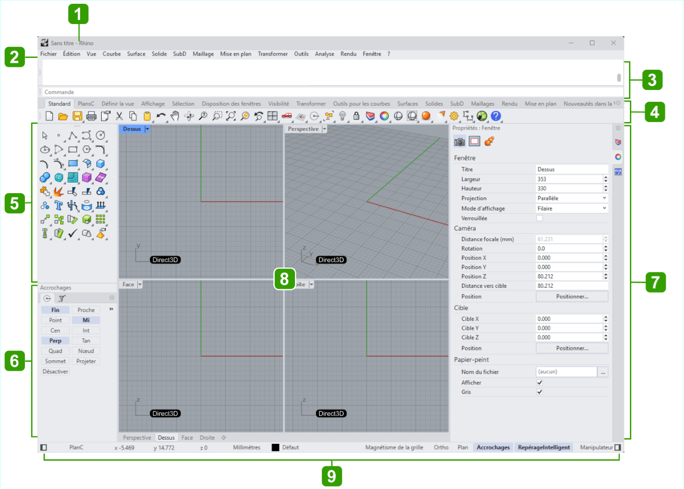The width and height of the screenshot is (684, 489).
Task: Open the camera view properties icon
Action: pos(460,141)
